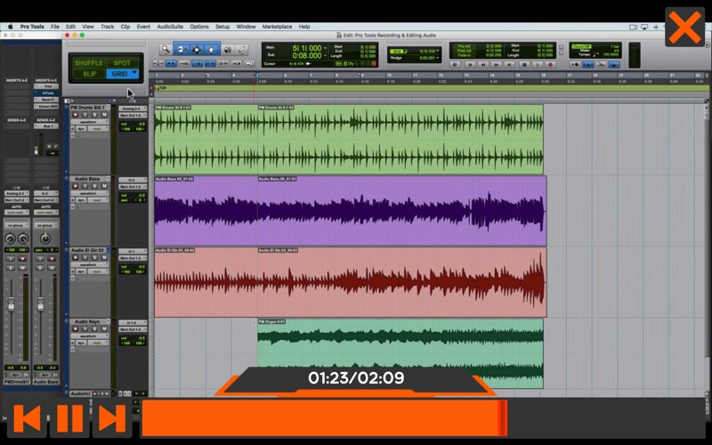Screen dimensions: 712x445
Task: Open PM Drums track view selector waveform
Action: (x=90, y=122)
